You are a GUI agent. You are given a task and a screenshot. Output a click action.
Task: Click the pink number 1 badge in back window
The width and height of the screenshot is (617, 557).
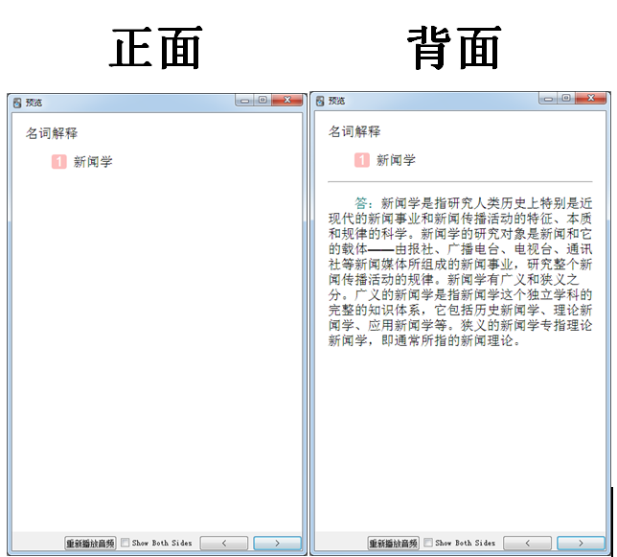pyautogui.click(x=362, y=160)
